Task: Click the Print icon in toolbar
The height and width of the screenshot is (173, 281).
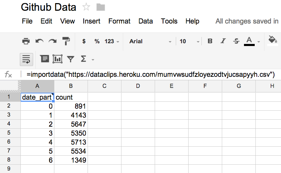Action: pyautogui.click(x=26, y=42)
